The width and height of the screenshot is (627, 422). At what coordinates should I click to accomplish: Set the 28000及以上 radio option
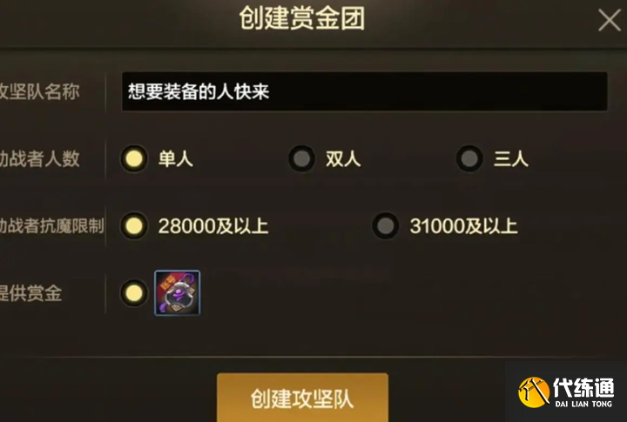tap(134, 225)
